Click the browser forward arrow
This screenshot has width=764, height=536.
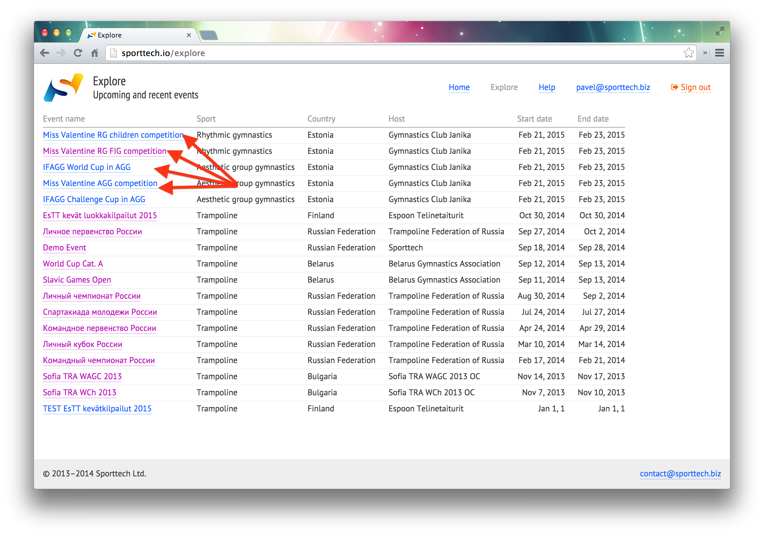61,53
